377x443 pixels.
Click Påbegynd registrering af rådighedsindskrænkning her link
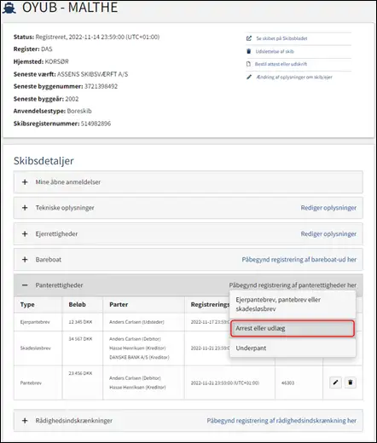pos(281,421)
